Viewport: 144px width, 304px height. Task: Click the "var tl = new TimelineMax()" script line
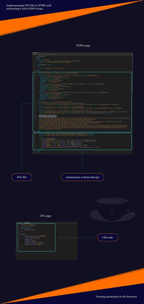point(47,139)
